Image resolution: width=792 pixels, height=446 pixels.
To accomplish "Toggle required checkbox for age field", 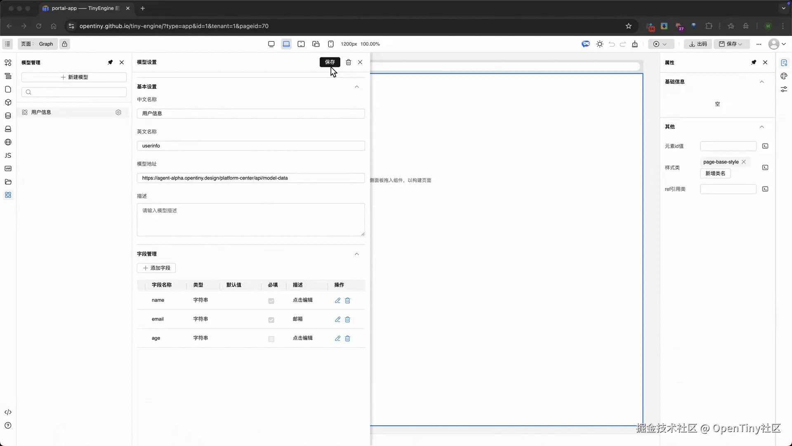I will pos(271,339).
